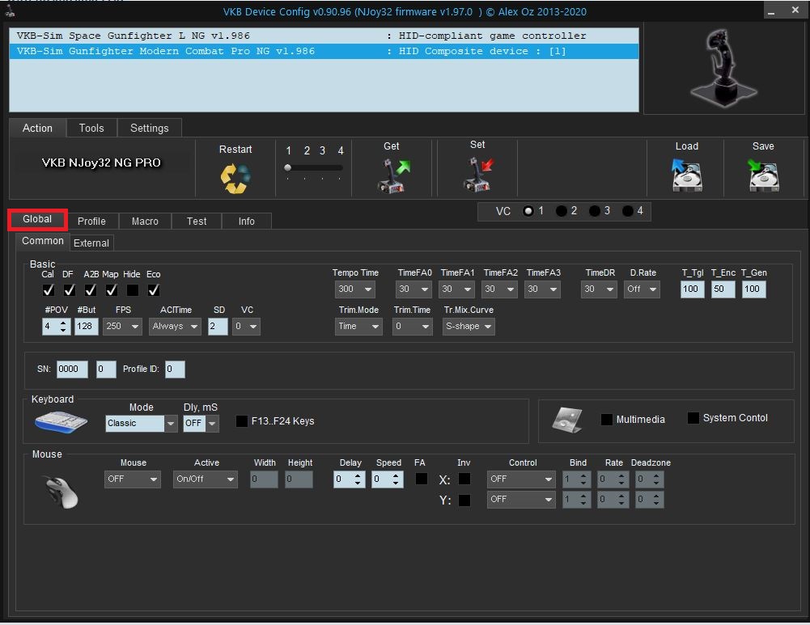Click the Set joystick icon
This screenshot has height=625, width=810.
(477, 175)
